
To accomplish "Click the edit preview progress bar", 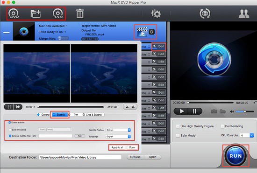I will pos(71,107).
